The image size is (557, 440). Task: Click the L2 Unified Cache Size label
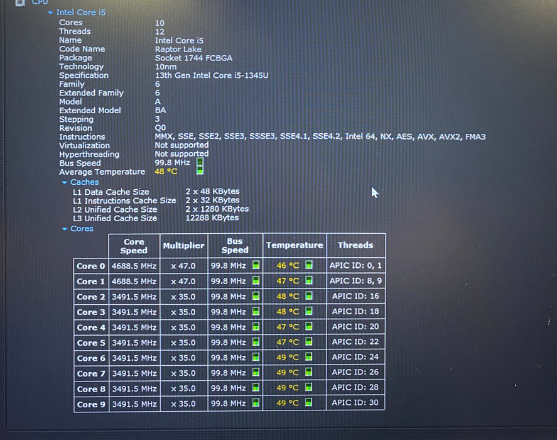click(115, 209)
